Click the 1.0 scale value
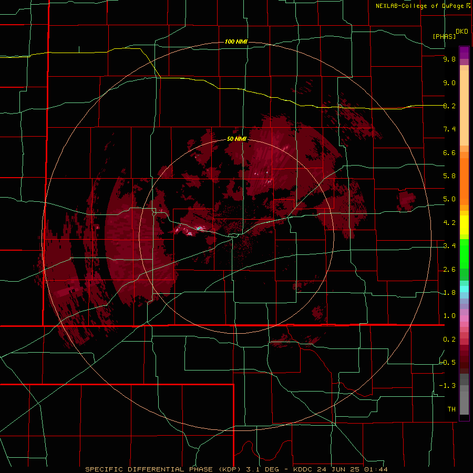 coord(449,316)
